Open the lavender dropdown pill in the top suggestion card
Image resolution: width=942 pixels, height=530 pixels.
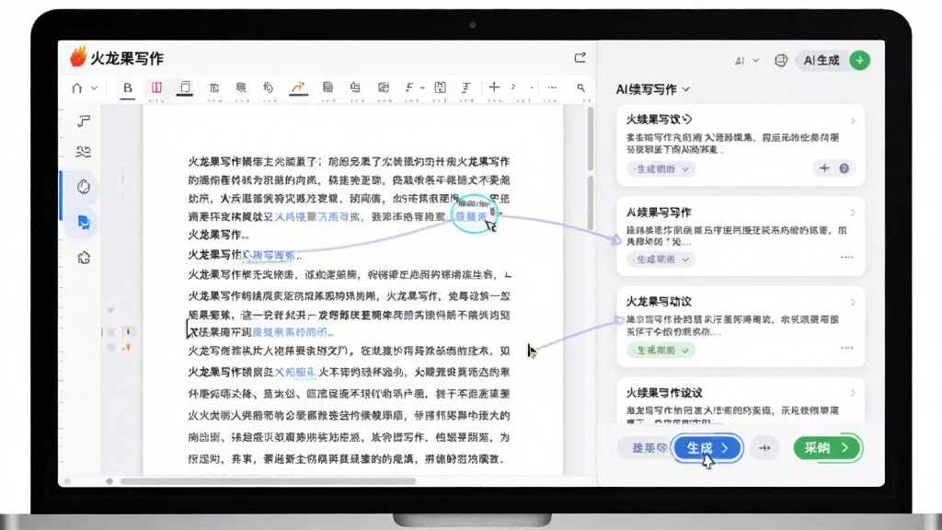(x=661, y=169)
